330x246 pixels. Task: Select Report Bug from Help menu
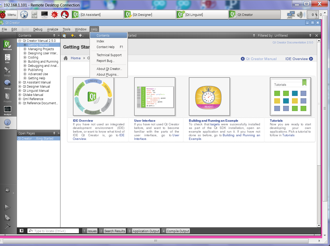tap(105, 61)
